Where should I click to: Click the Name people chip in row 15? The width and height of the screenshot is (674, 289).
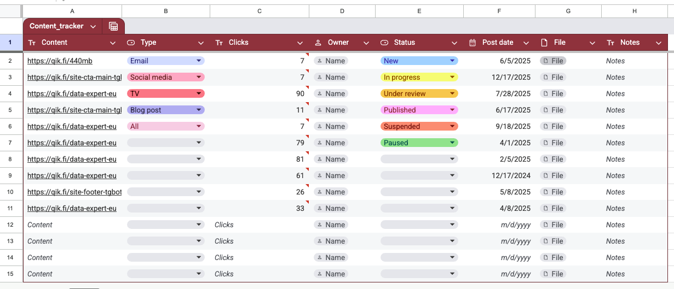(x=331, y=274)
